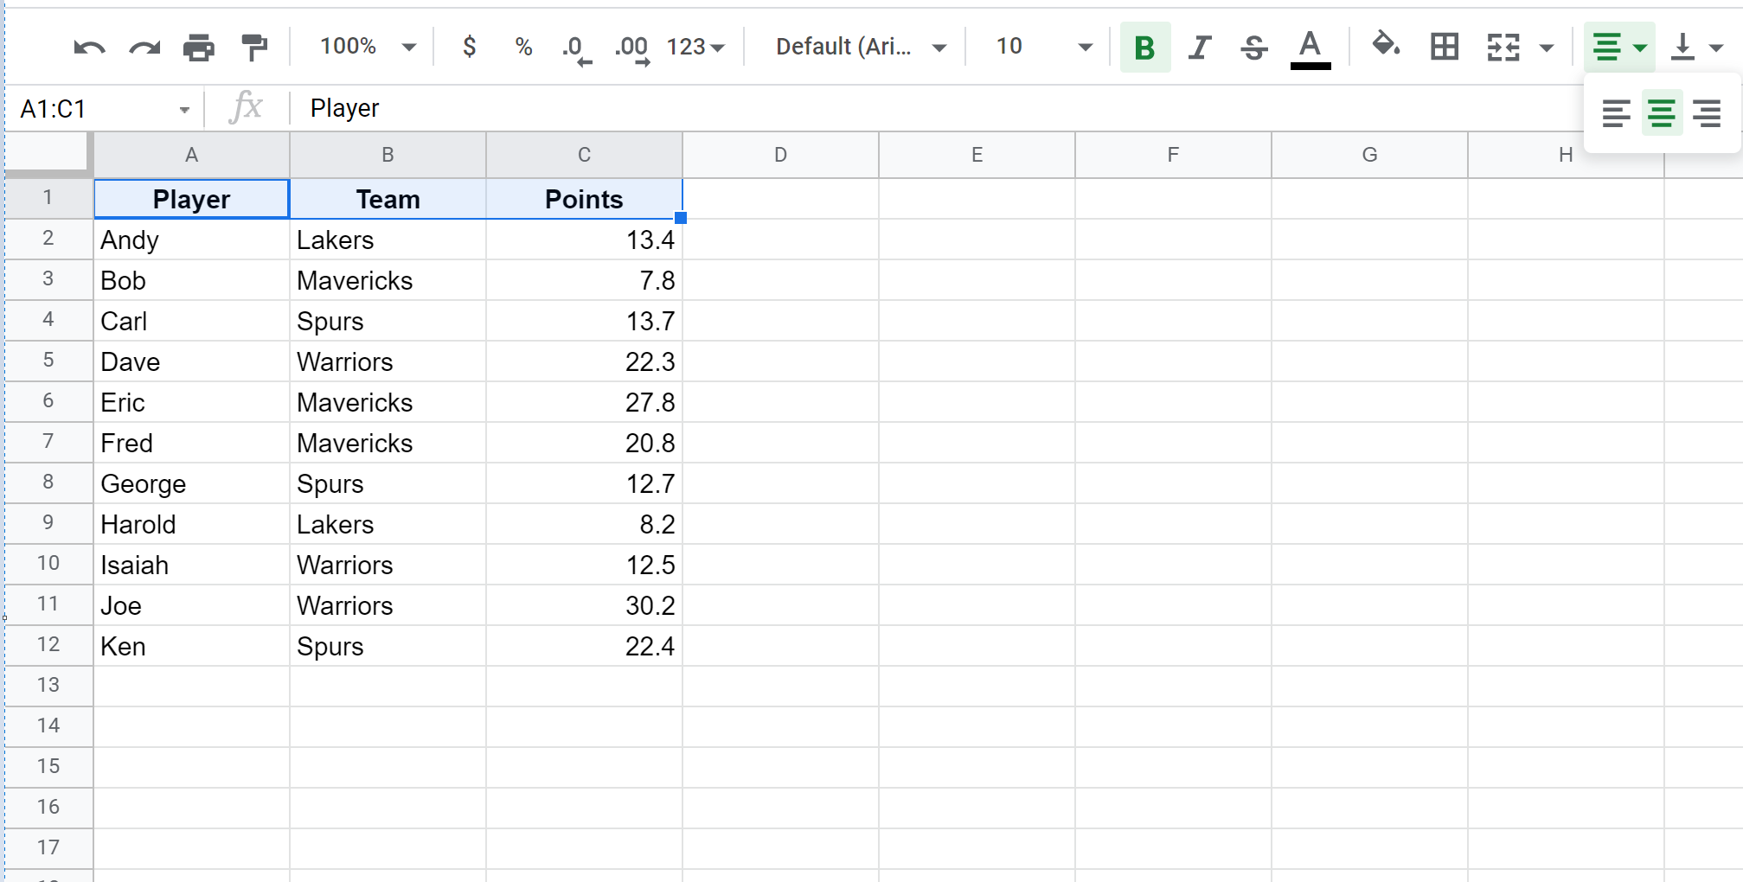Click the Redo arrow icon
Image resolution: width=1743 pixels, height=882 pixels.
(x=144, y=48)
